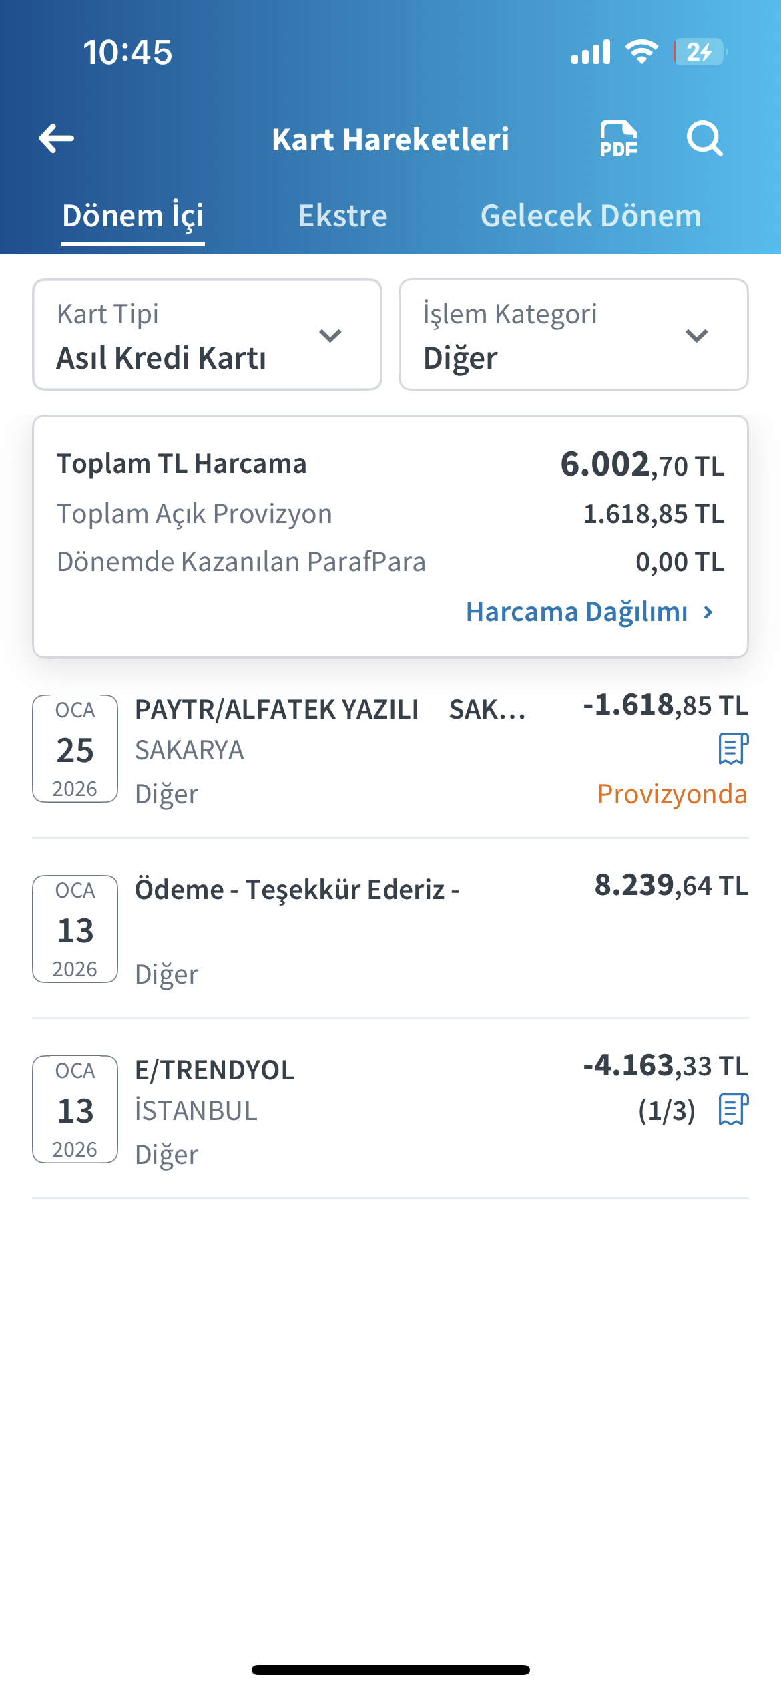
Task: Tap the Provizyonda status label
Action: (x=672, y=794)
